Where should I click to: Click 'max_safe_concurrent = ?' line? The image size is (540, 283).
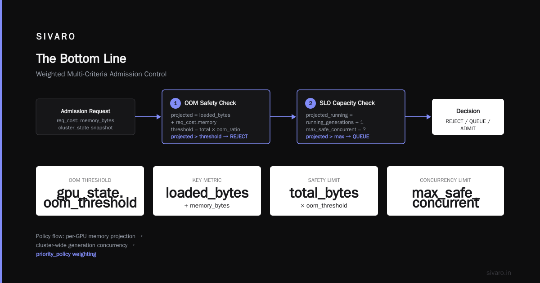coord(336,129)
